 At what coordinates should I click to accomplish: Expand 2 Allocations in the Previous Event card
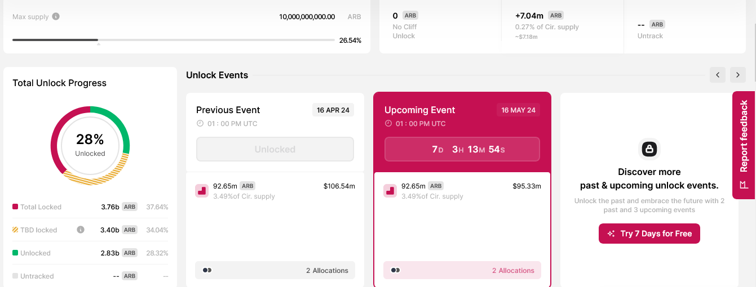pos(275,270)
